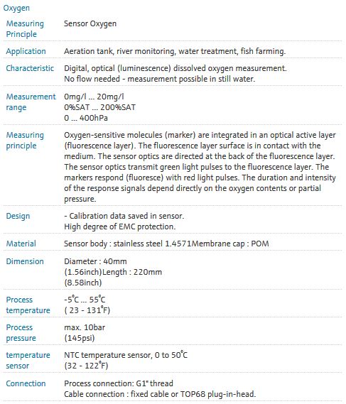
Task: Select the Connection row label
Action: tap(26, 383)
